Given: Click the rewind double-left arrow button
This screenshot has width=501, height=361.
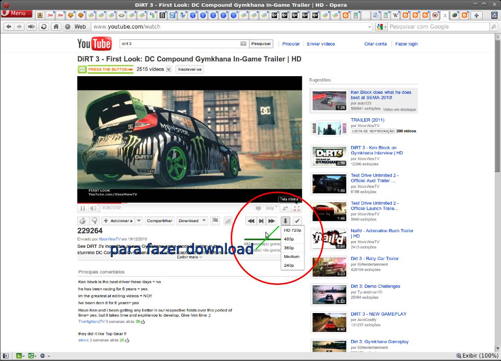Looking at the screenshot, I should click(251, 221).
